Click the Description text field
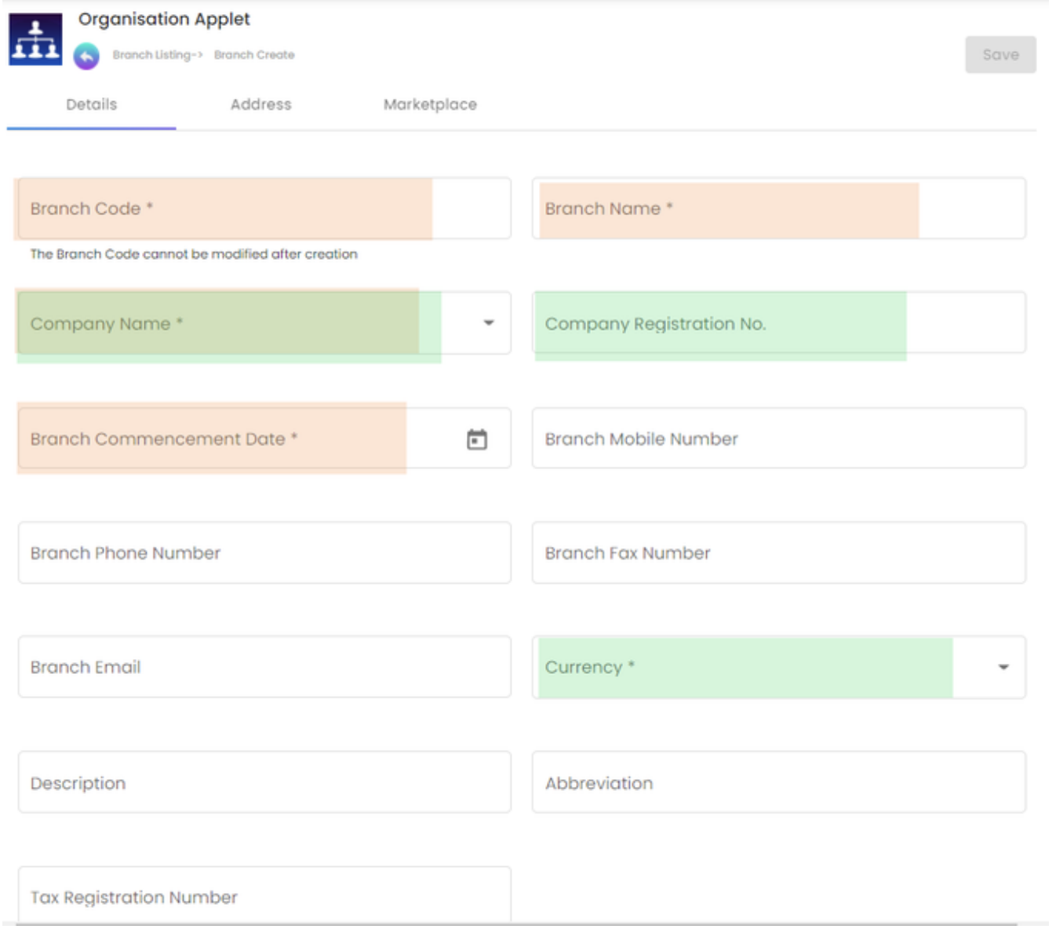 (264, 782)
